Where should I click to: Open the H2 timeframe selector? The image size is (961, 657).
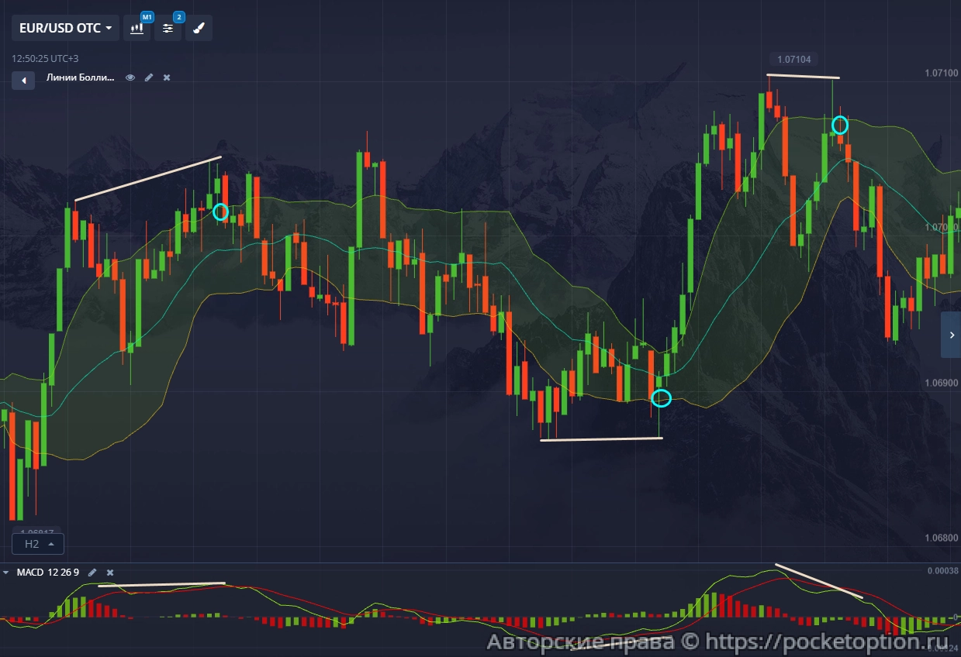[37, 543]
